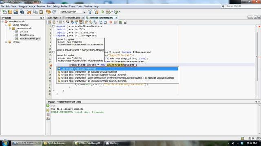
Task: Open Car.java in Projects tree
Action: point(24,32)
